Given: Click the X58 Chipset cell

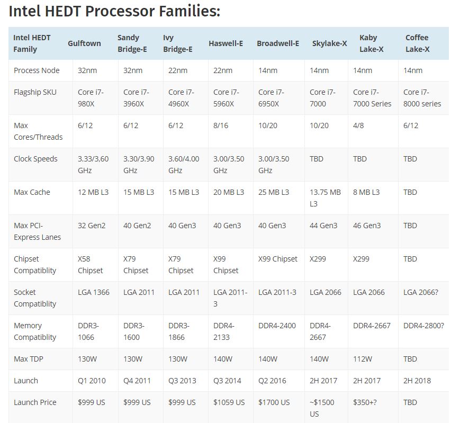Looking at the screenshot, I should 91,265.
